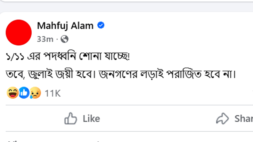View the 11K reactions count list
Viewport: 253px width, 142px height.
(53, 93)
